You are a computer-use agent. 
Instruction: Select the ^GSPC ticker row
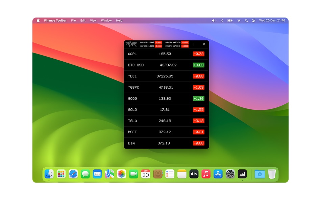coord(166,87)
